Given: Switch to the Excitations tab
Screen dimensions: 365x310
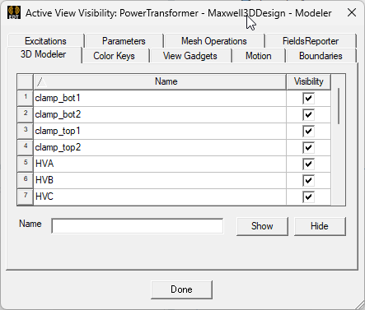Looking at the screenshot, I should (x=45, y=41).
